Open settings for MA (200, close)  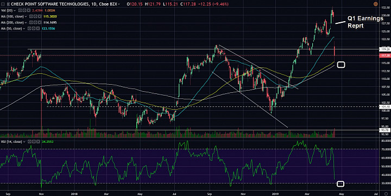coord(35,22)
